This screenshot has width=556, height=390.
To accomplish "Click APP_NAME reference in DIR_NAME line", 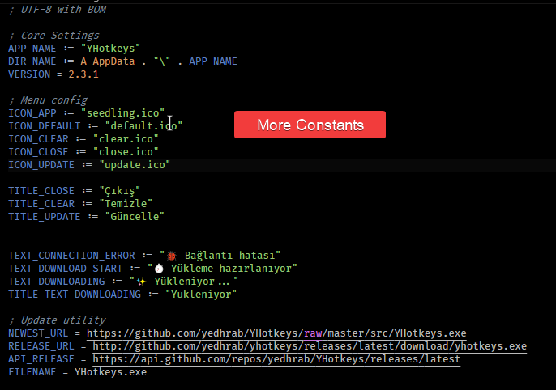I will (x=213, y=61).
